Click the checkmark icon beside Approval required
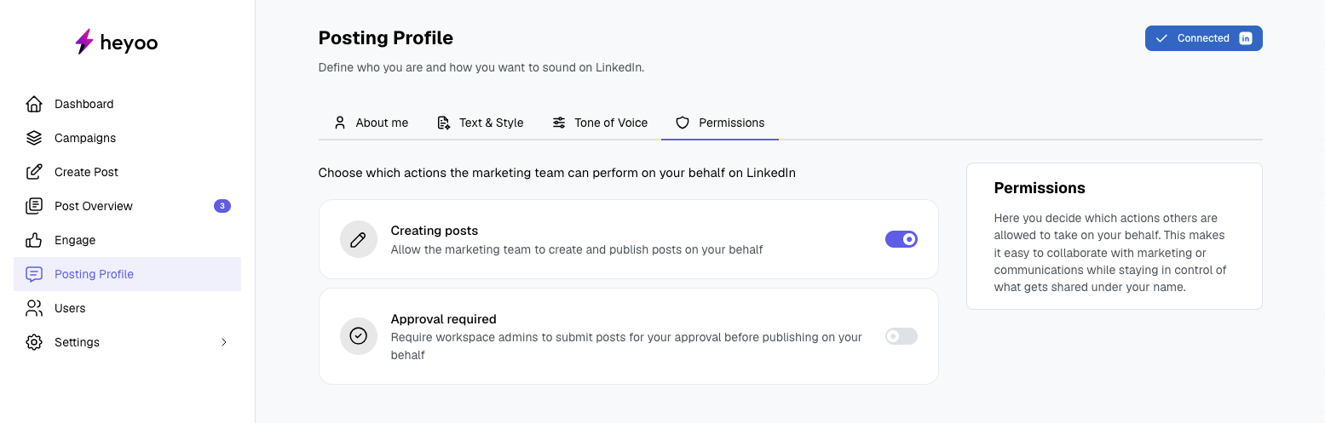Viewport: 1325px width, 423px height. tap(359, 336)
